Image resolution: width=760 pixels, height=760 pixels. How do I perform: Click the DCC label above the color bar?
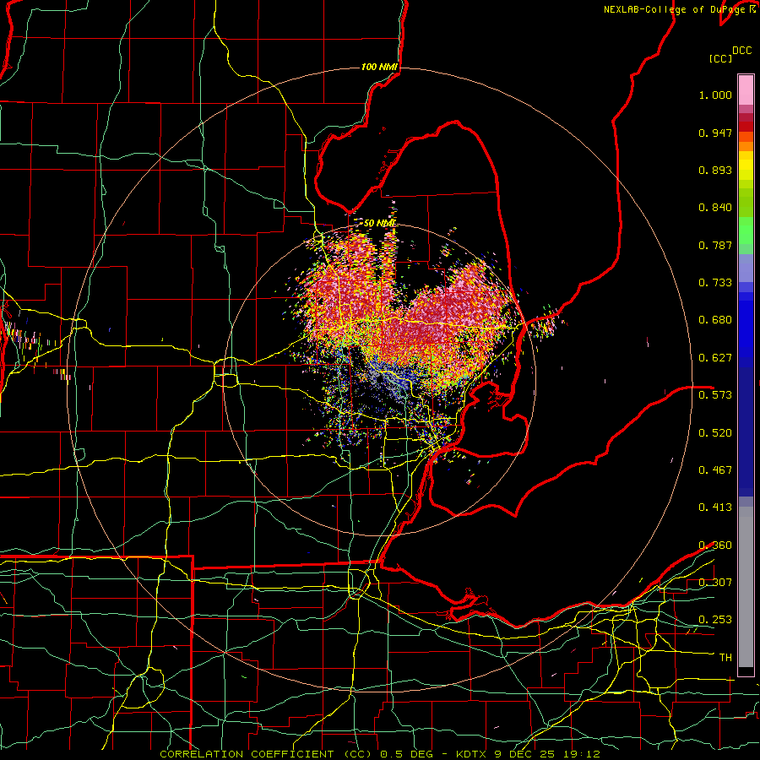741,51
